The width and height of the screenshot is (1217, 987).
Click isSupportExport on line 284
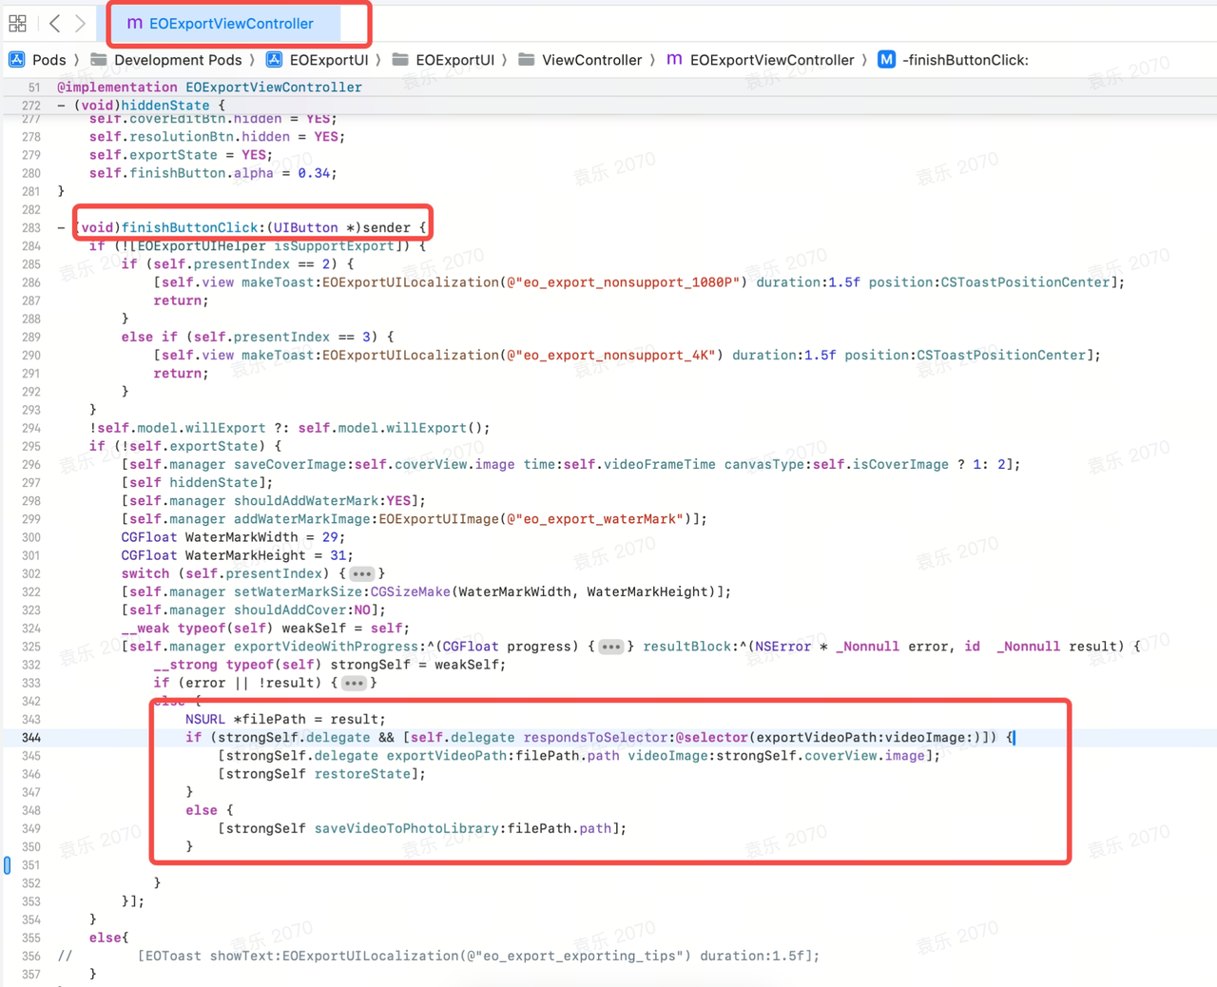[334, 245]
